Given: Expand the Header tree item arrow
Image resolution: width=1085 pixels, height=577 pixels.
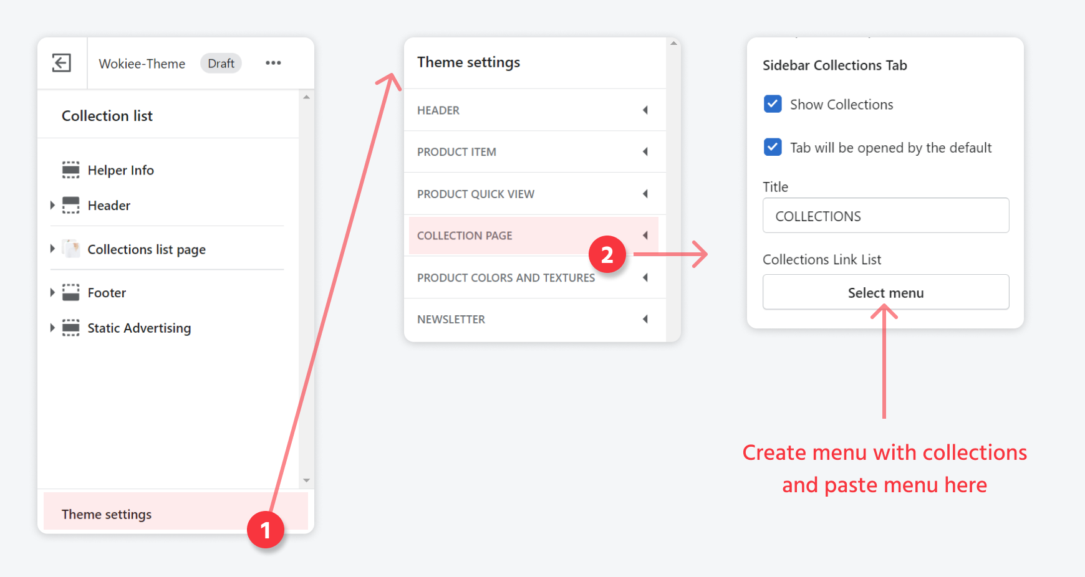Looking at the screenshot, I should [x=52, y=206].
